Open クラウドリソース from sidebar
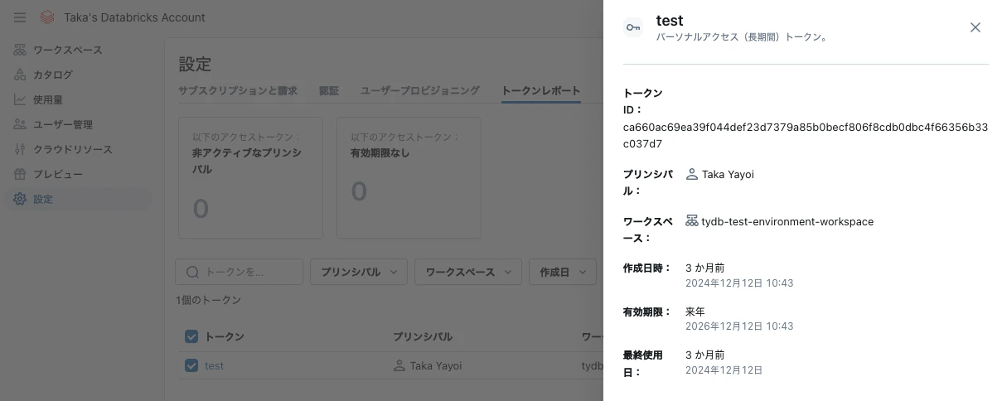This screenshot has width=1002, height=401. [80, 149]
